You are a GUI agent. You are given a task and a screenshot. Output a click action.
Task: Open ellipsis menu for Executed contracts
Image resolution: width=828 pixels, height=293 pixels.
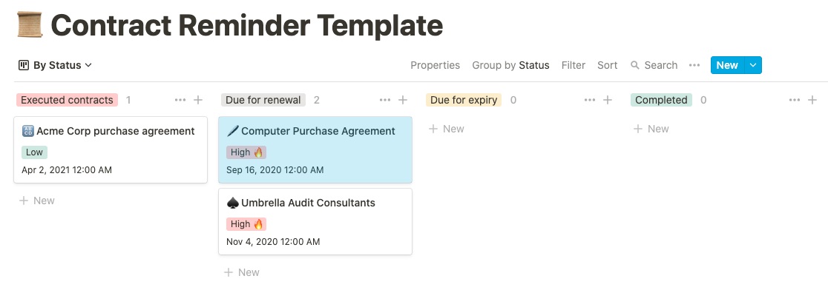click(x=180, y=100)
